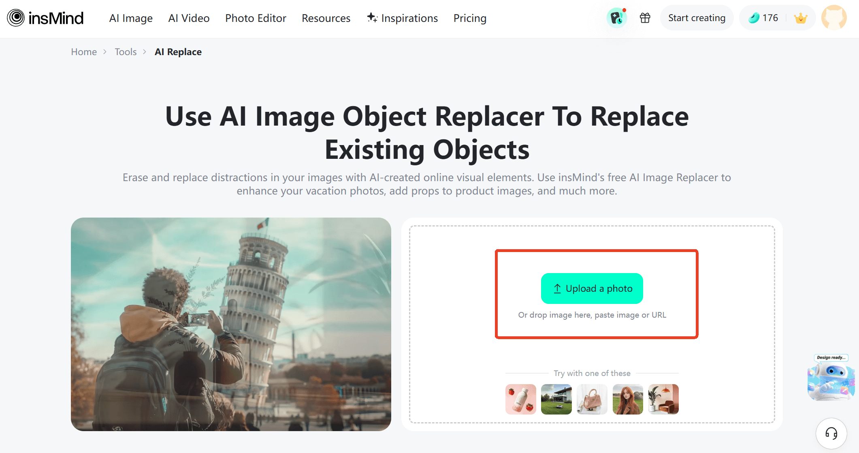This screenshot has width=859, height=453.
Task: Open the AI Video menu
Action: [189, 18]
